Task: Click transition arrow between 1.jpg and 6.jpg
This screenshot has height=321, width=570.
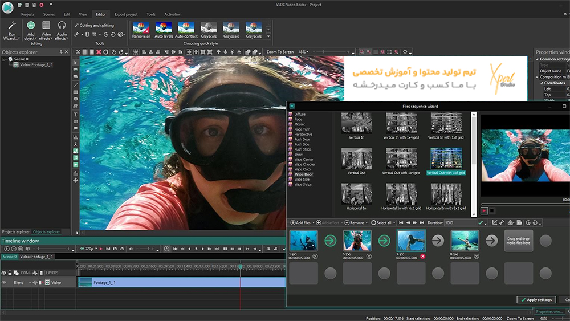Action: point(331,241)
